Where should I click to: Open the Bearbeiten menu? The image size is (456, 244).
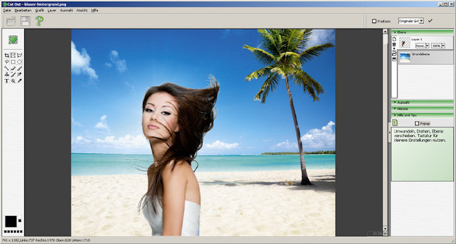23,10
